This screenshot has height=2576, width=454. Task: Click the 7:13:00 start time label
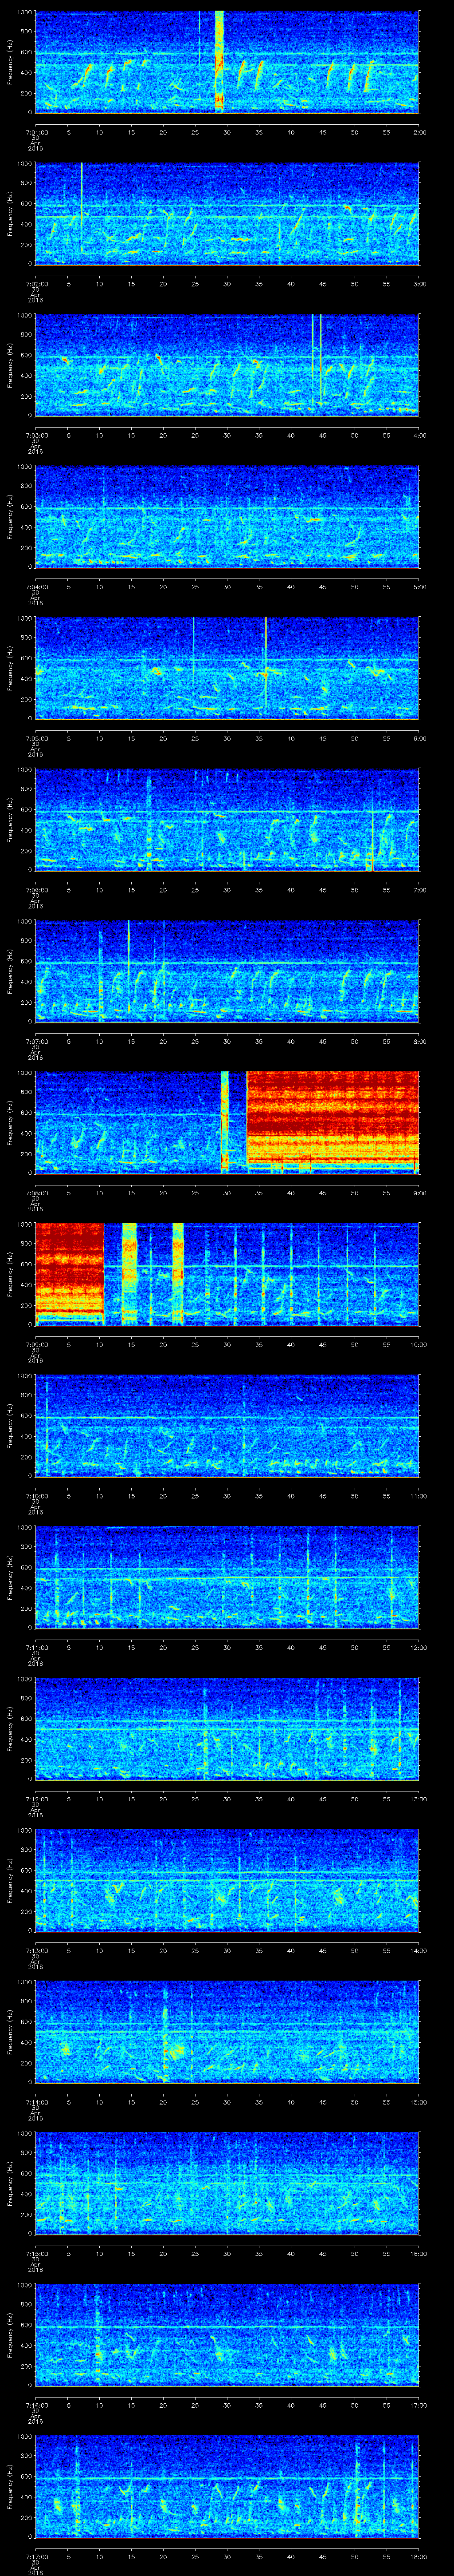pyautogui.click(x=36, y=1951)
